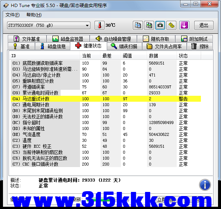The height and width of the screenshot is (209, 221).
Task: Open the 帮助(H) menu
Action: (x=34, y=15)
